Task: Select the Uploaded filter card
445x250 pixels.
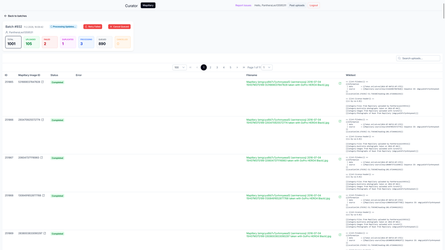Action: [x=32, y=42]
